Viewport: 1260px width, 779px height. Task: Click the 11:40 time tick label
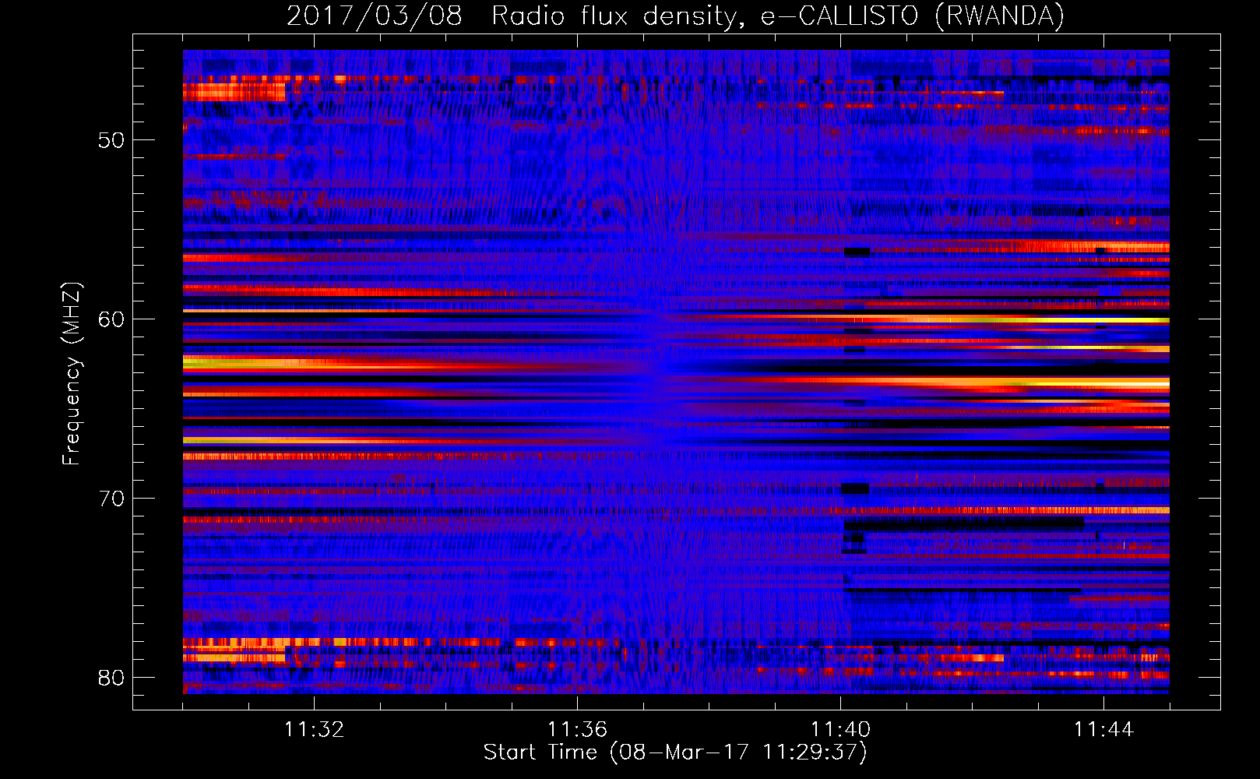(x=840, y=730)
